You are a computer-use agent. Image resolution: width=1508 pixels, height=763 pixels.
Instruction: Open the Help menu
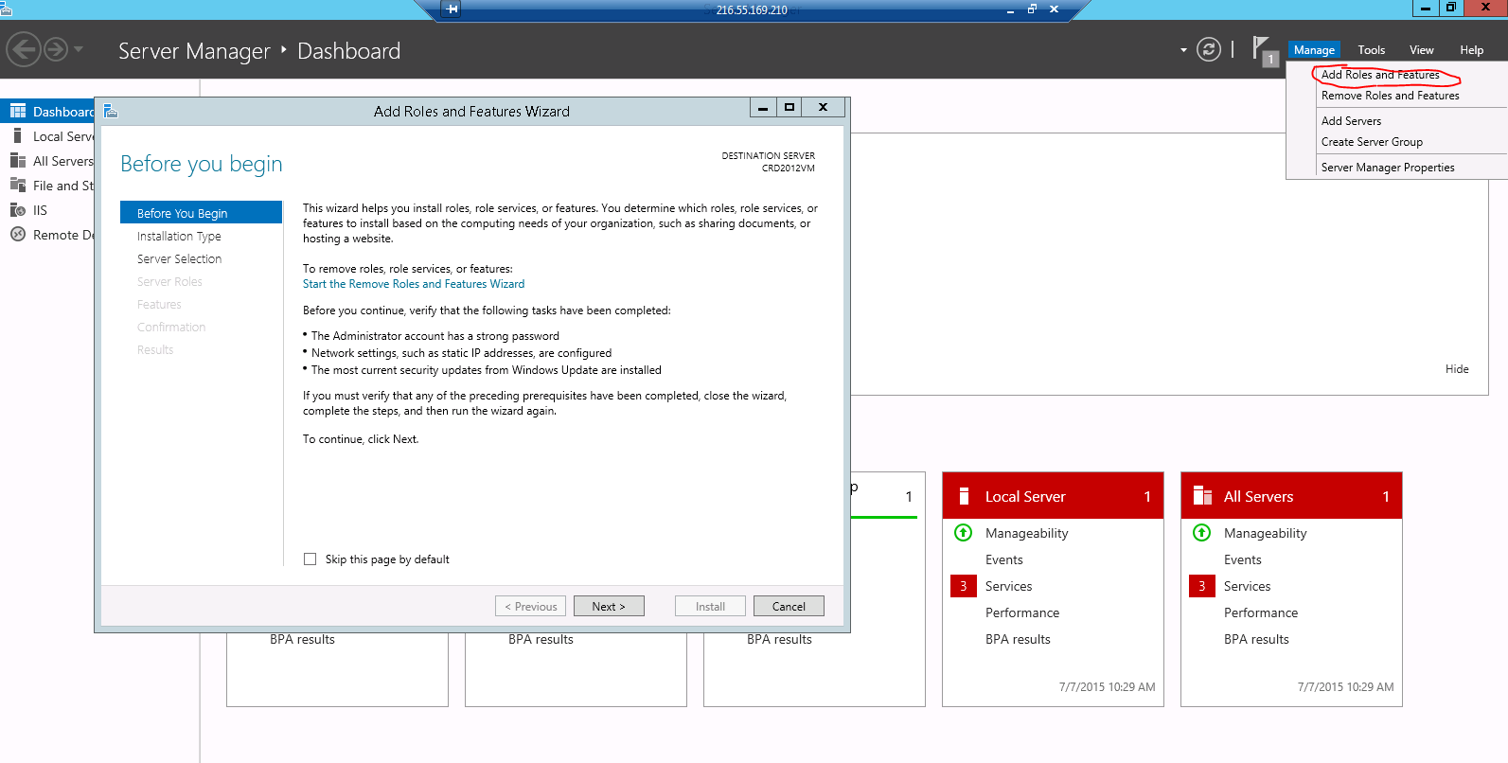click(x=1471, y=50)
